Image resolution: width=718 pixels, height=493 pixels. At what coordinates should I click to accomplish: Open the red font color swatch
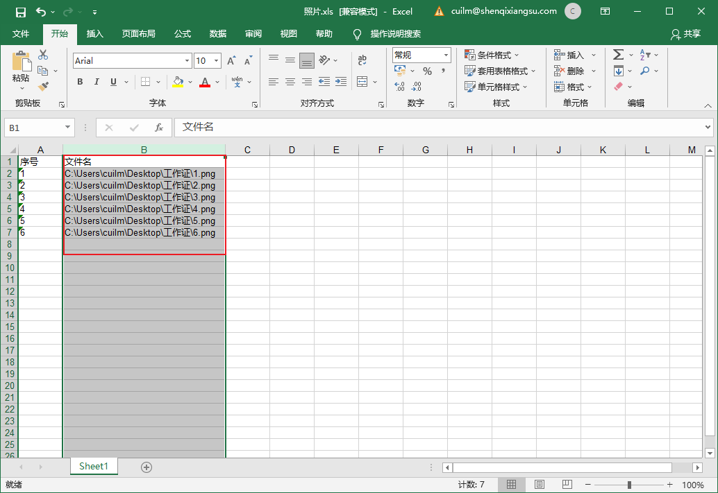tap(205, 82)
